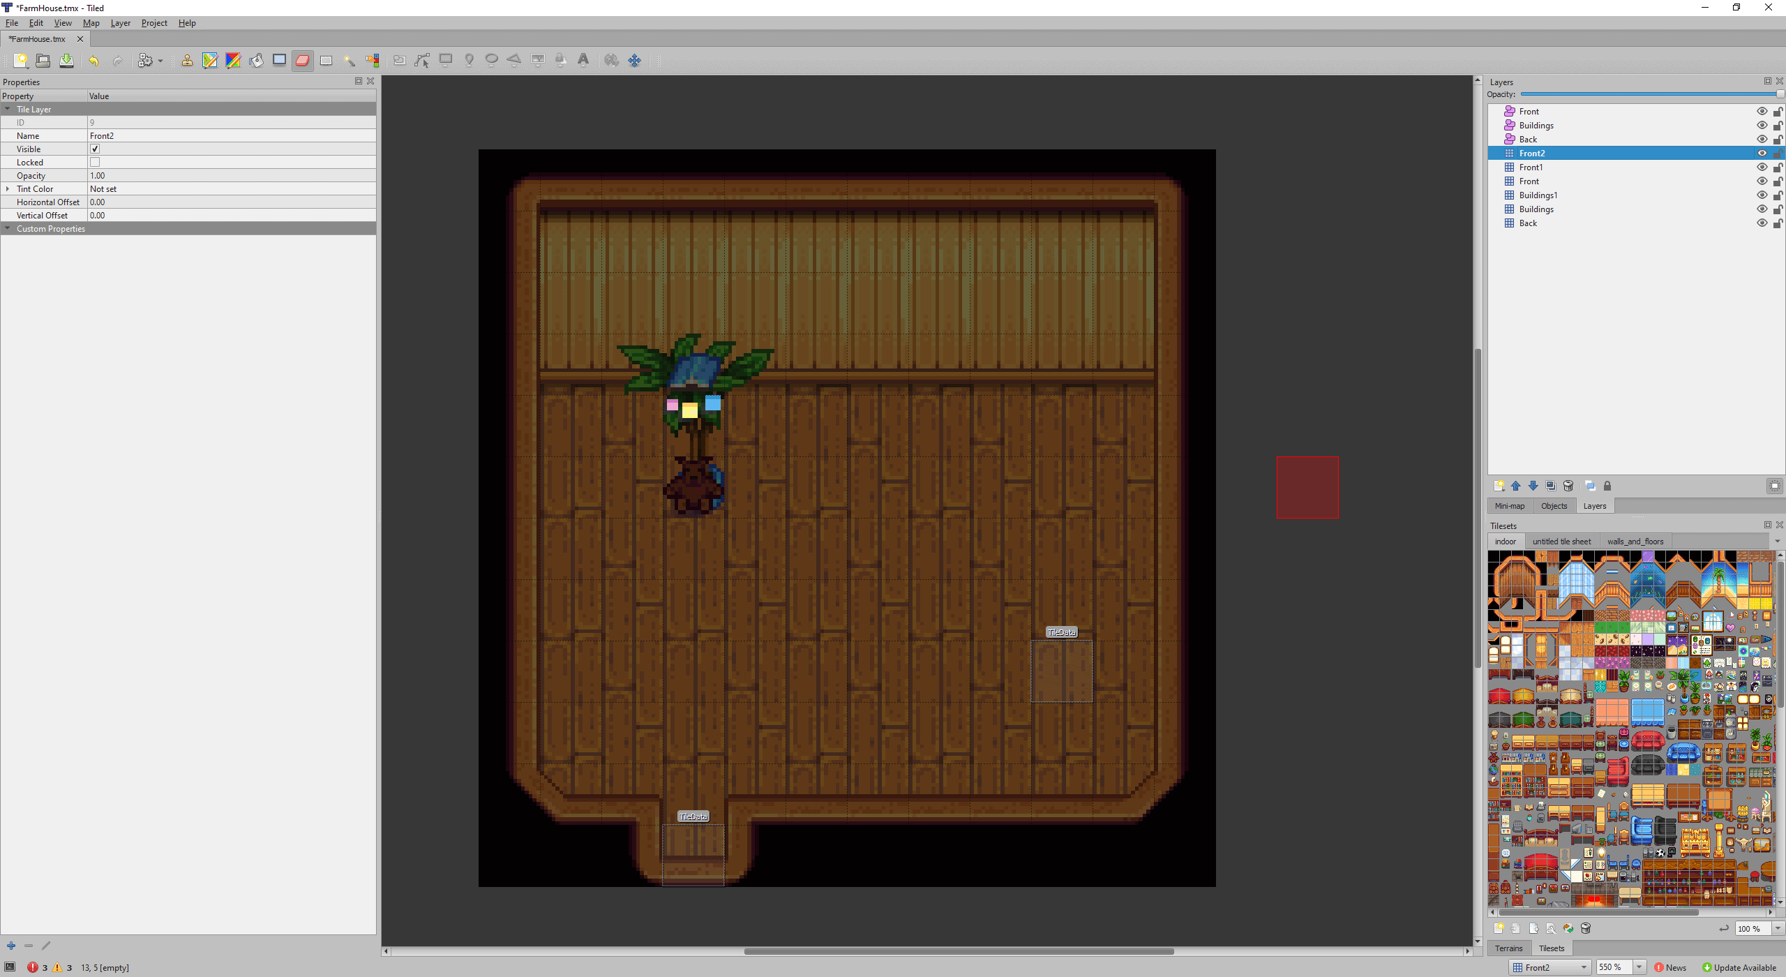Viewport: 1786px width, 977px height.
Task: Open the New Layer dropdown button
Action: [1499, 486]
